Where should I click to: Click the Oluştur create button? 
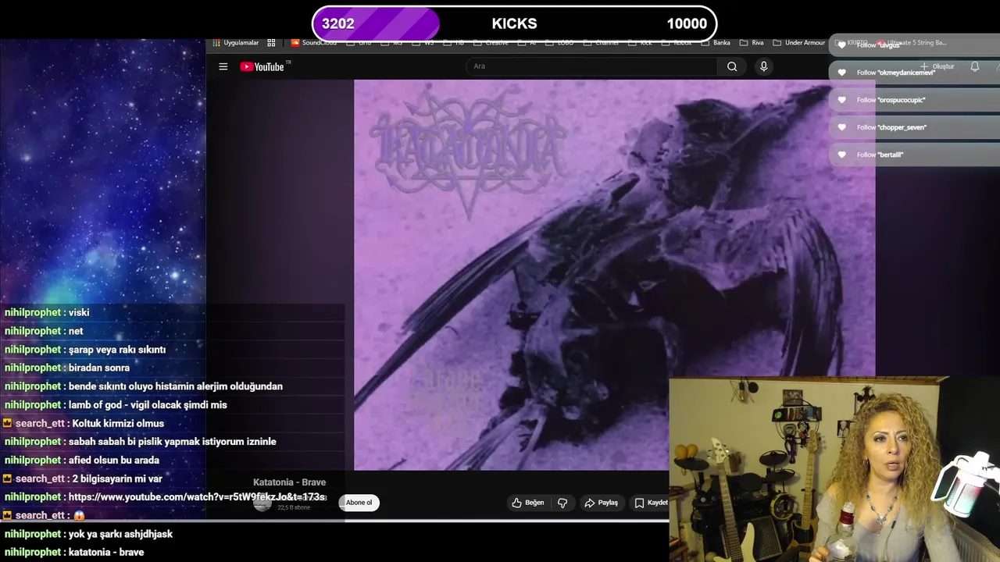coord(937,66)
